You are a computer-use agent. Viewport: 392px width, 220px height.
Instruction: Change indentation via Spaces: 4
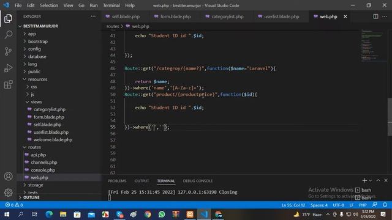click(x=319, y=205)
